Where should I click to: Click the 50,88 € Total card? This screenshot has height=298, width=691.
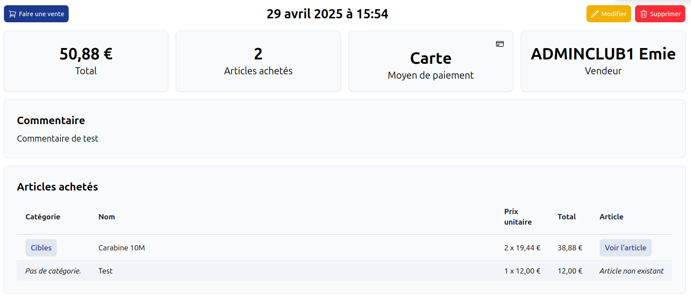pos(86,61)
